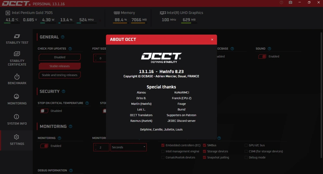The height and width of the screenshot is (174, 323).
Task: Click the GPU memory bar under 629 MB
Action: point(189,23)
